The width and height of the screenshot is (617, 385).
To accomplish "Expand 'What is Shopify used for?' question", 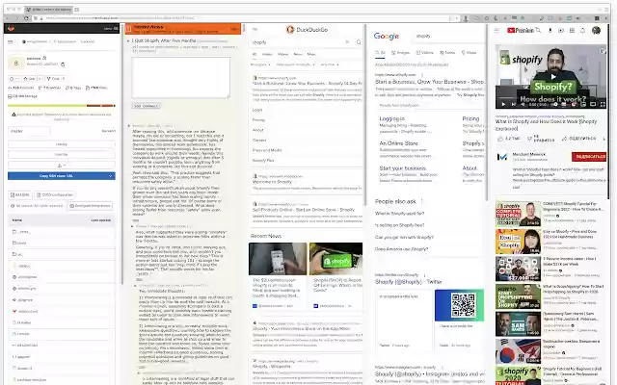I will [399, 214].
